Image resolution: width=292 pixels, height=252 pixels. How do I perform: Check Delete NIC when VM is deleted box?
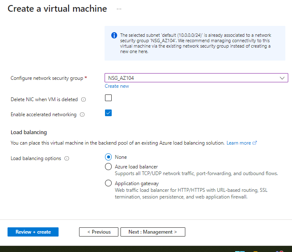click(x=108, y=98)
